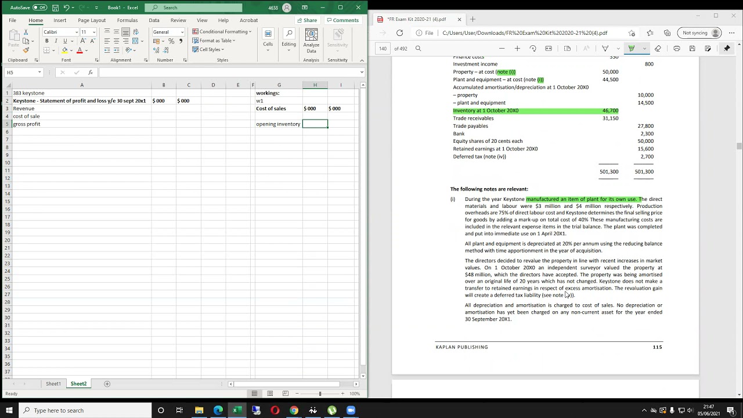Open Cell Styles gallery
Viewport: 743px width, 418px height.
click(x=208, y=49)
